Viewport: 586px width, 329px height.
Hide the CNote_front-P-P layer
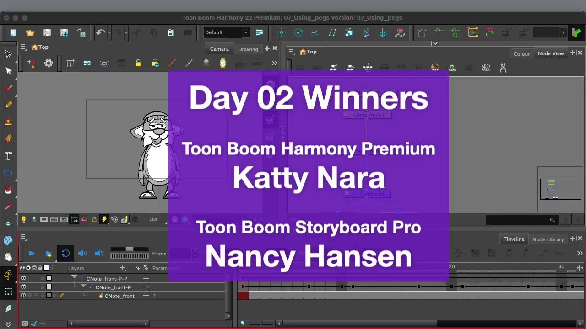(23, 278)
